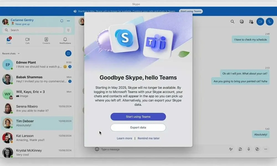The width and height of the screenshot is (277, 166).
Task: Open the chat gallery icon
Action: point(242,22)
